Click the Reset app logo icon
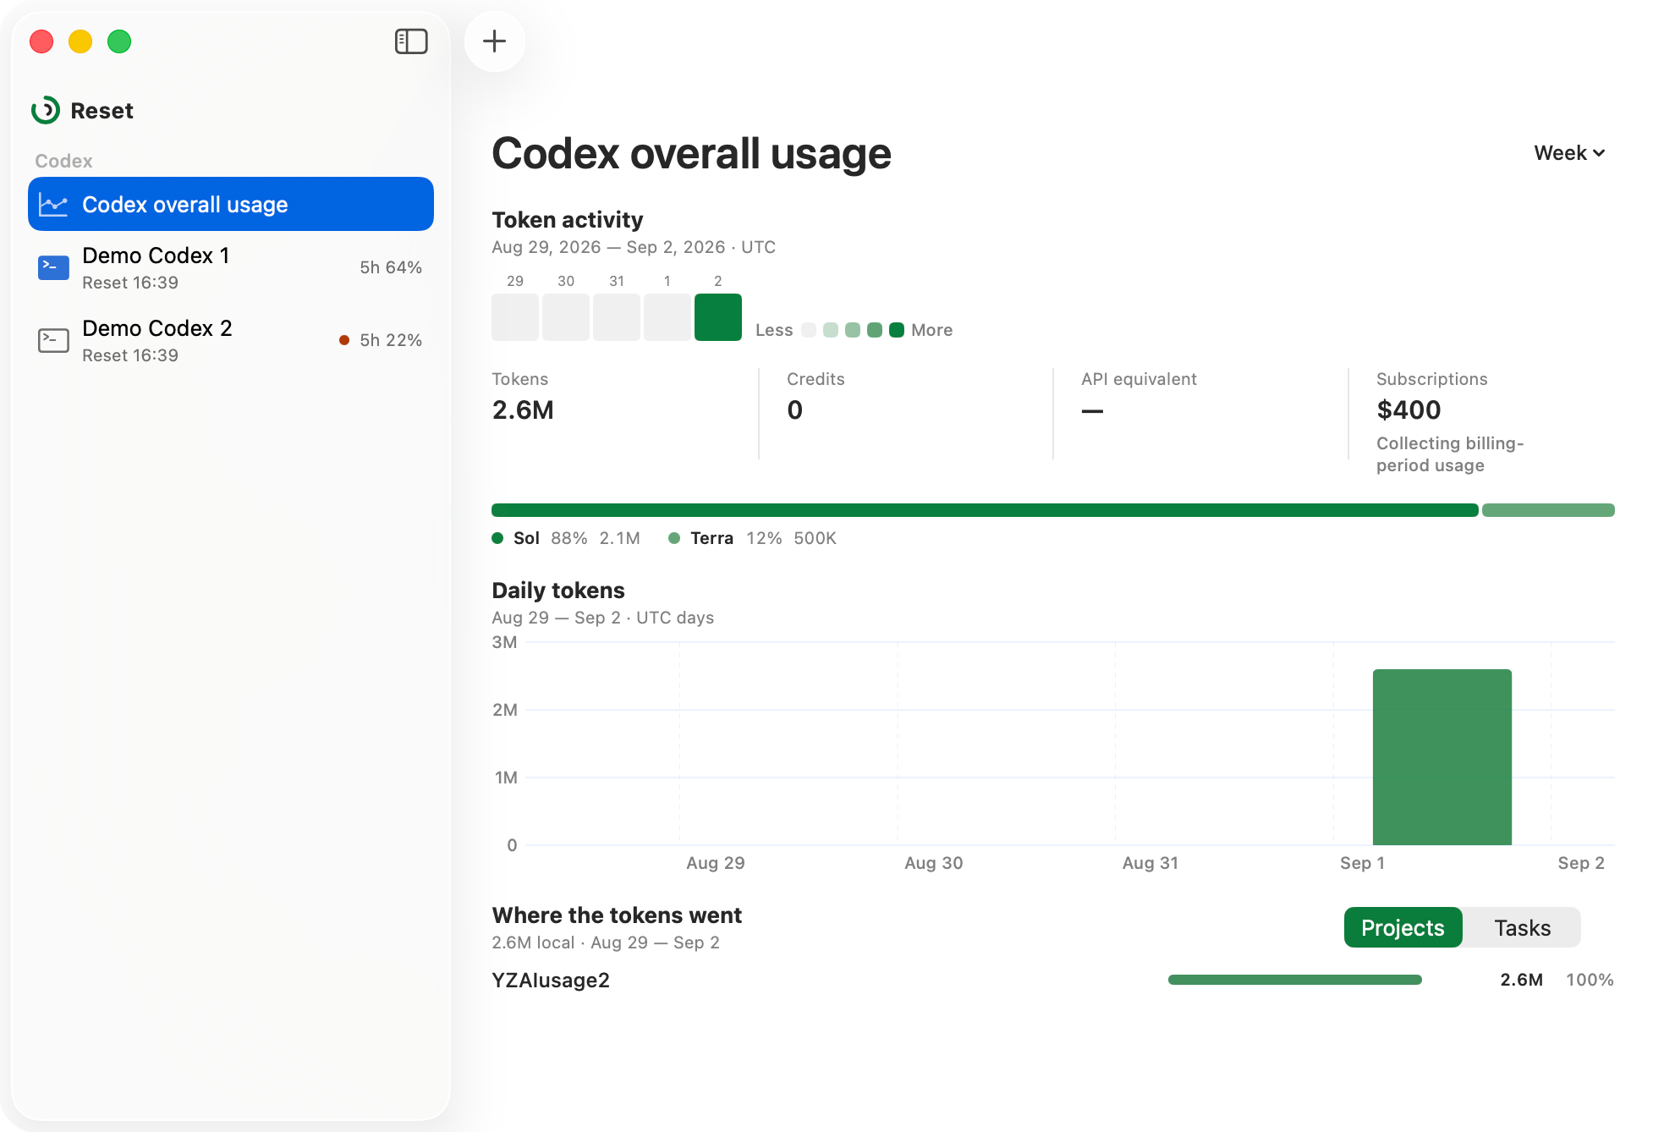The width and height of the screenshot is (1653, 1132). pos(46,110)
